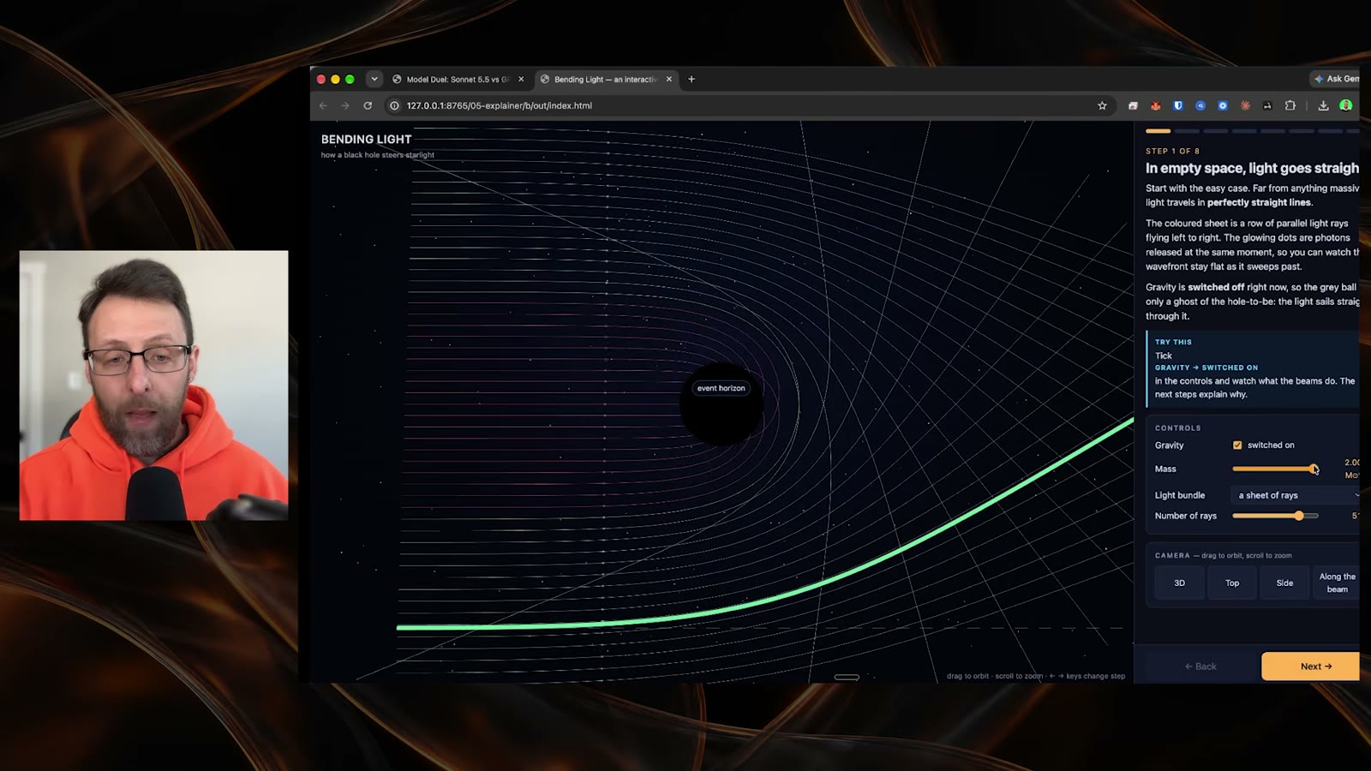Click the orange starburst extension icon
Image resolution: width=1371 pixels, height=771 pixels.
1245,105
